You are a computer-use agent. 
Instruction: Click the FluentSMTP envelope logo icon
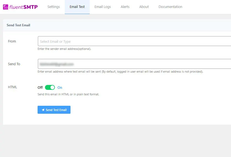point(5,7)
